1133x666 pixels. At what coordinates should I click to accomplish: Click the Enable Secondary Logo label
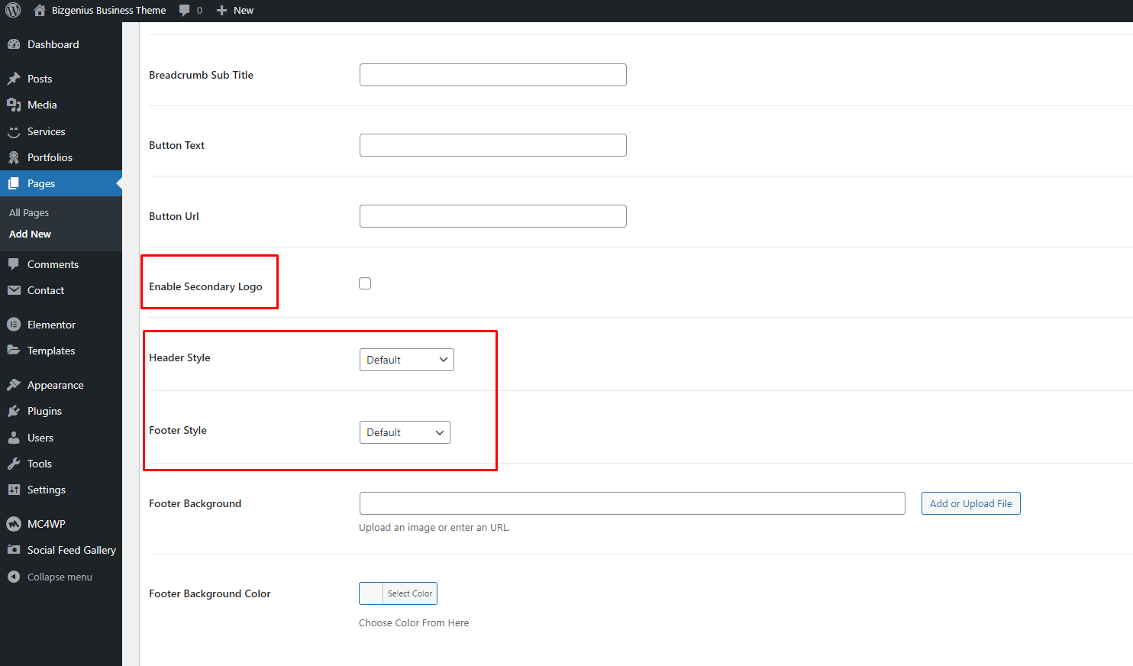click(205, 286)
